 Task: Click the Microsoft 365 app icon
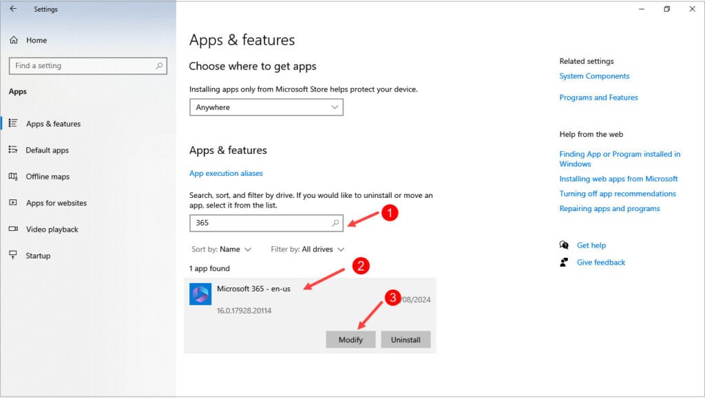point(200,294)
